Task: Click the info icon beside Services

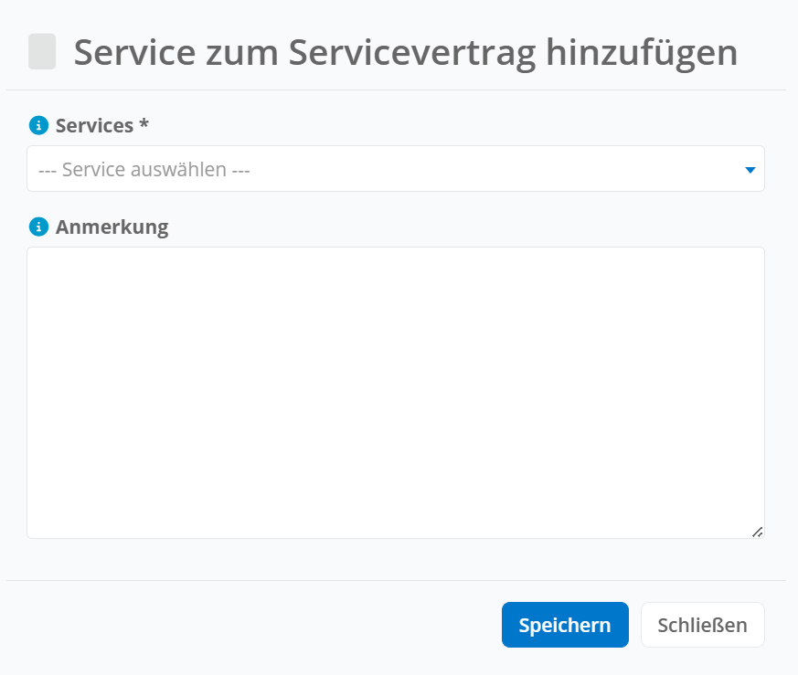Action: pyautogui.click(x=38, y=125)
